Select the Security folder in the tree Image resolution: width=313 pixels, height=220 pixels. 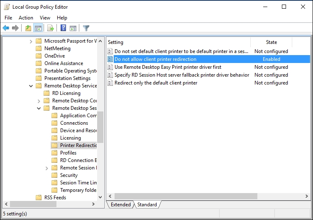[x=68, y=175]
